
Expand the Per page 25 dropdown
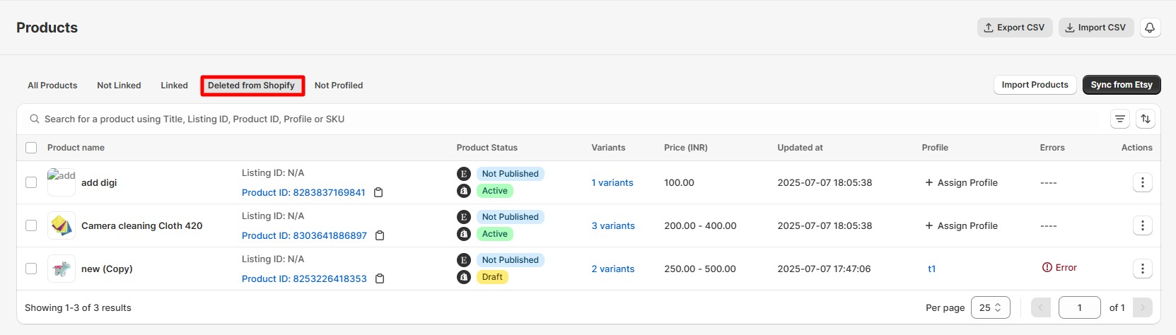click(x=990, y=307)
